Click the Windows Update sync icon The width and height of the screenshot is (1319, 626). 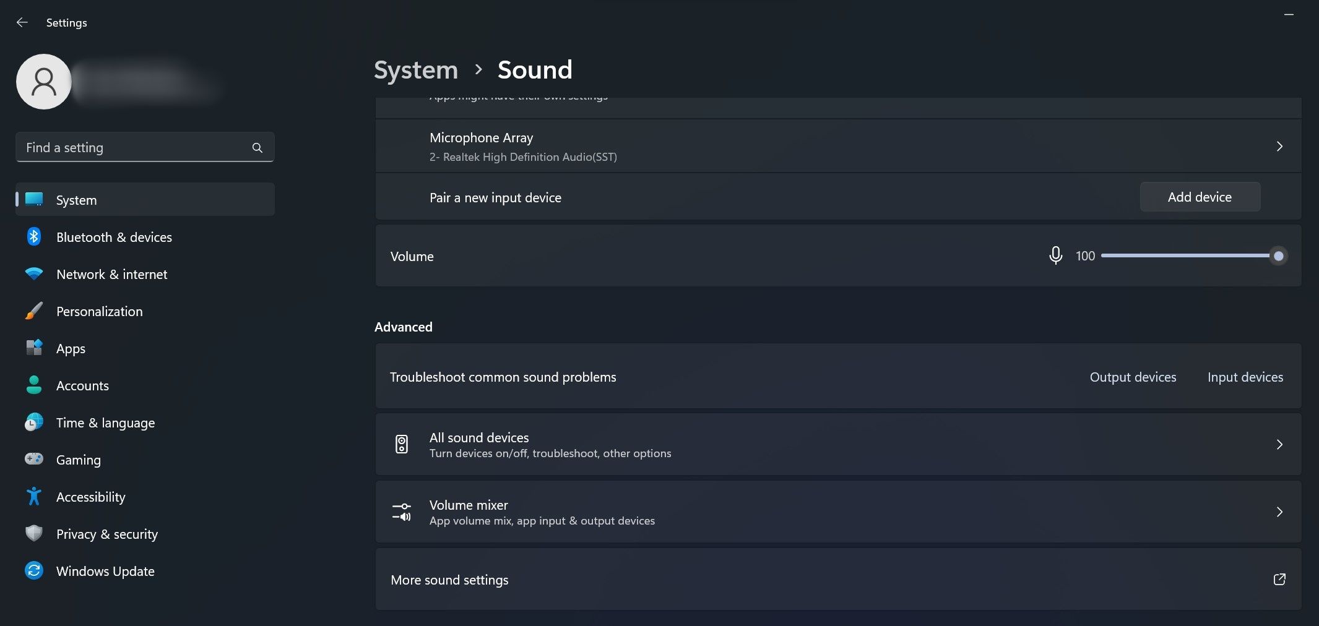34,571
